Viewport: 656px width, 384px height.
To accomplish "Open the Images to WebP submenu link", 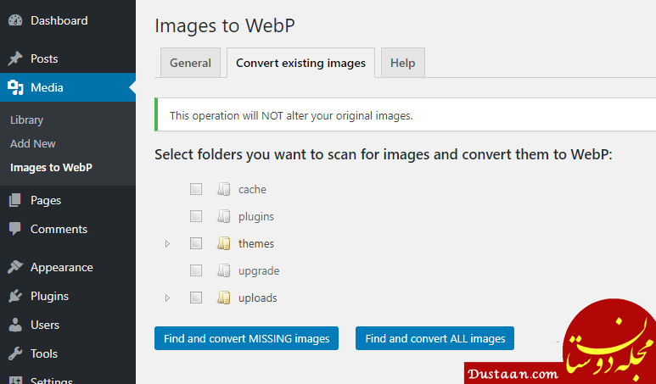I will [x=51, y=167].
